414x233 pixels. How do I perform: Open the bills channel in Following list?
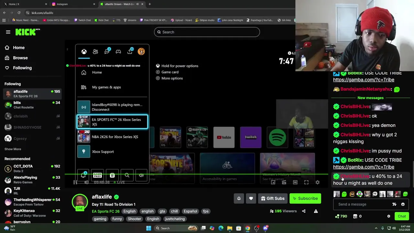coord(32,105)
